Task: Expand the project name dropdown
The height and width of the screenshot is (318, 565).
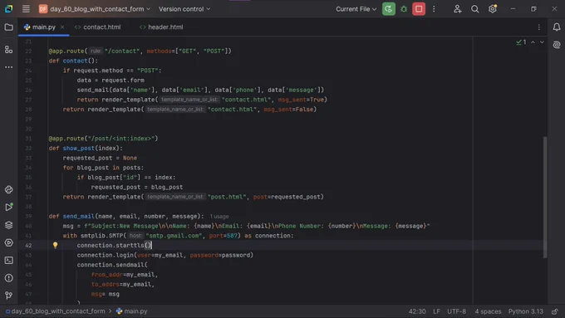Action: [95, 9]
